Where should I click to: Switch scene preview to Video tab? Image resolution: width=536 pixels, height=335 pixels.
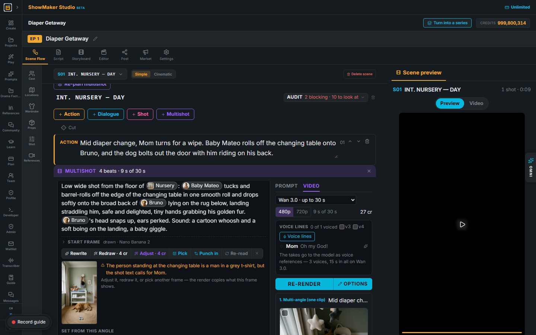tap(476, 103)
